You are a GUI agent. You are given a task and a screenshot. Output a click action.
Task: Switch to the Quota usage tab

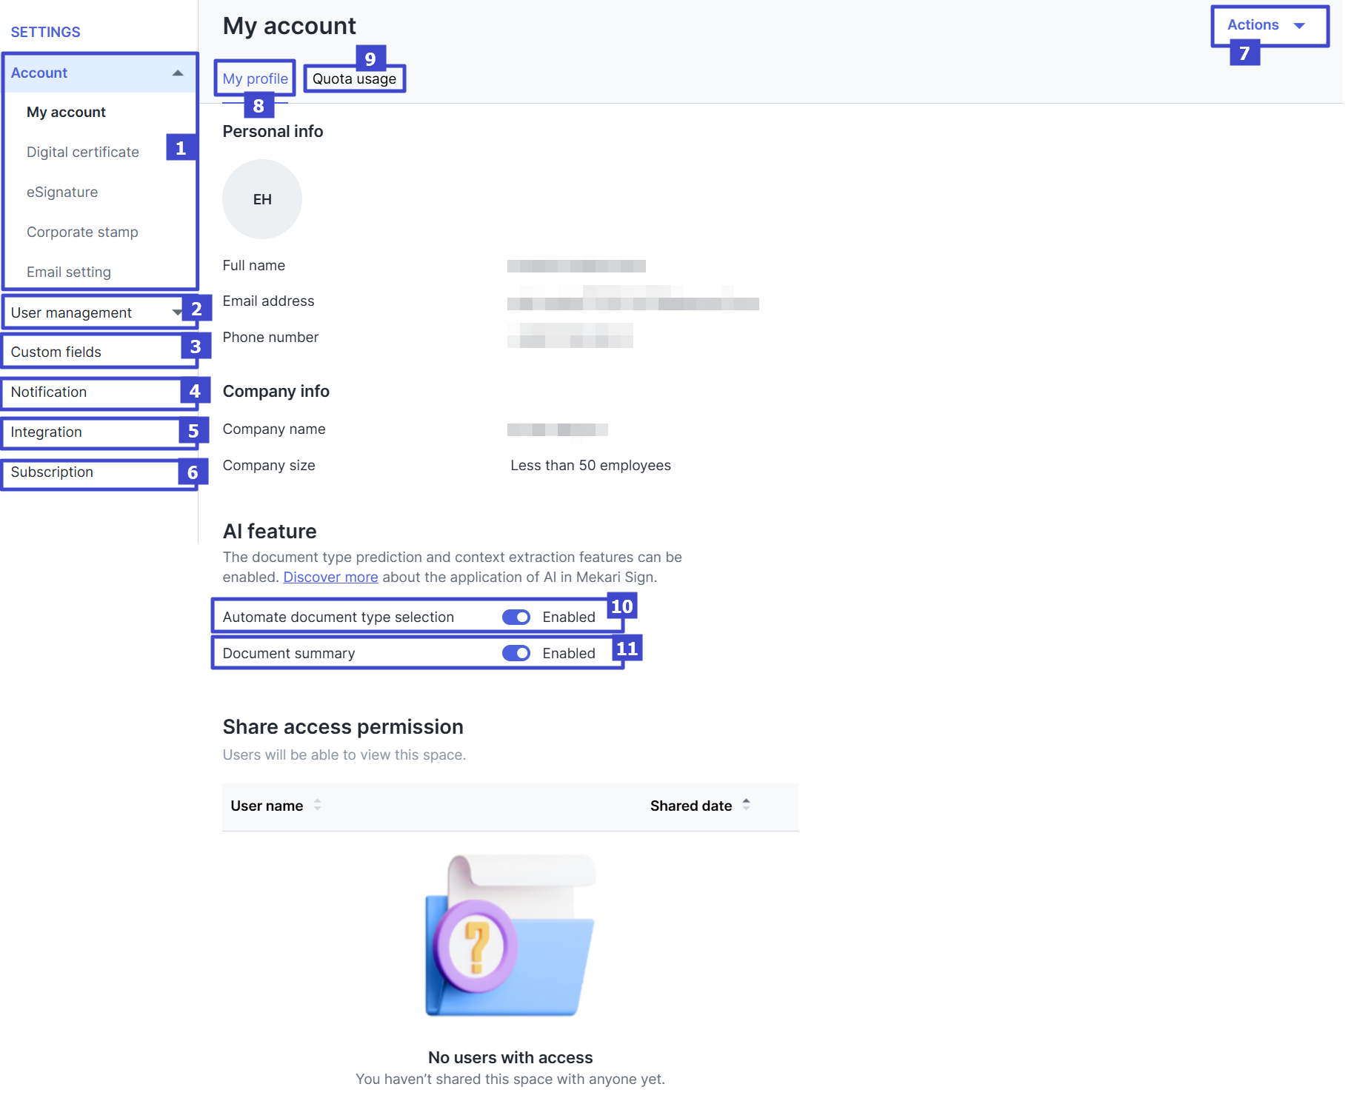(354, 78)
